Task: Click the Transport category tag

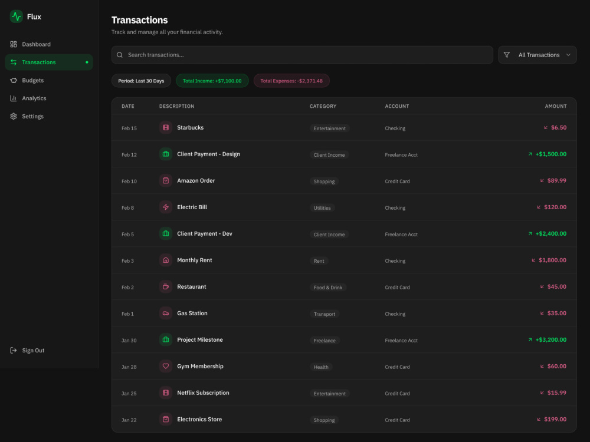Action: 324,314
